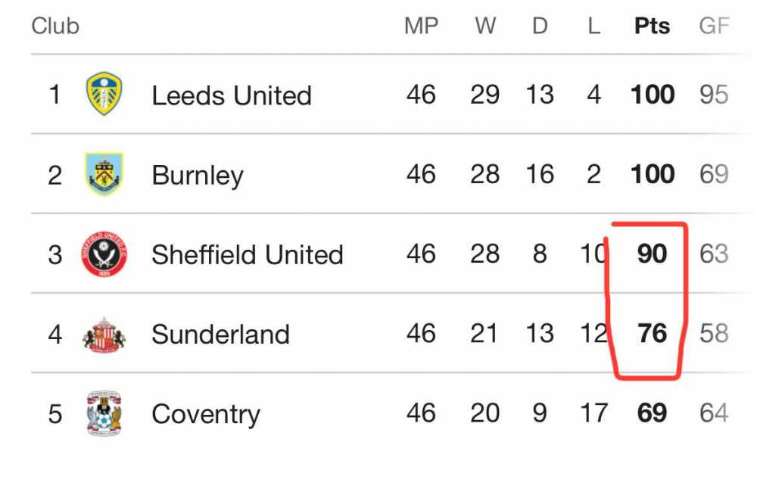Screen dimensions: 757x486
Task: Open the Sheffield United team name
Action: click(248, 254)
